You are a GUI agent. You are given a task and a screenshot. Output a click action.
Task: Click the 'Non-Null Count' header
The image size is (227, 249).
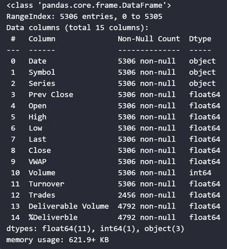click(149, 39)
